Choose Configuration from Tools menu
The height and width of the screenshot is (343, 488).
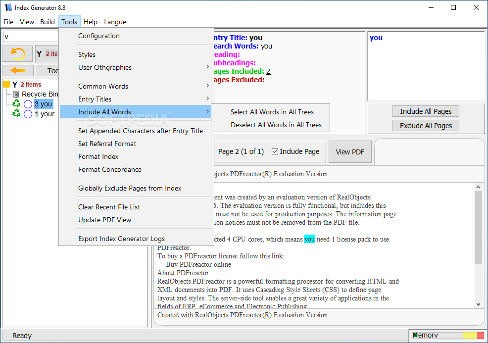pos(136,36)
